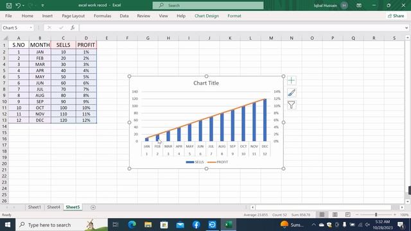411x231 pixels.
Task: Switch to the Data tab
Action: [x=124, y=16]
